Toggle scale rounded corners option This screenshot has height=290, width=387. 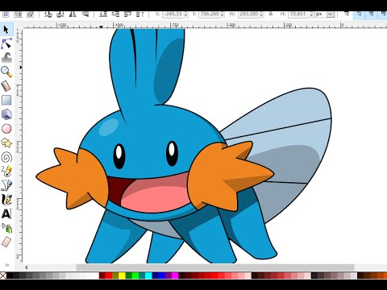[359, 14]
